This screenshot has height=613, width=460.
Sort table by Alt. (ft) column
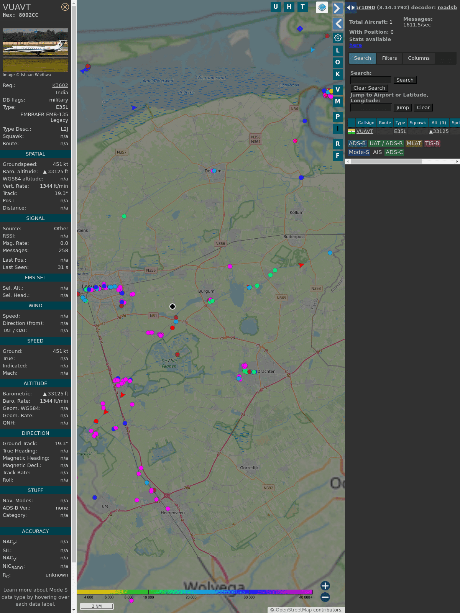click(x=439, y=123)
